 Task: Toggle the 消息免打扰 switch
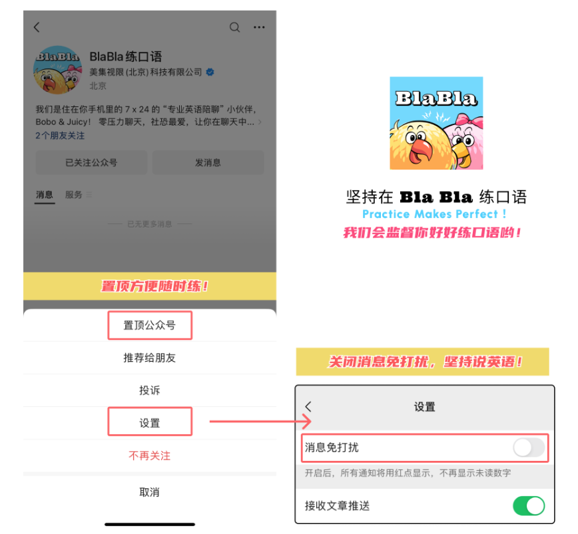529,448
